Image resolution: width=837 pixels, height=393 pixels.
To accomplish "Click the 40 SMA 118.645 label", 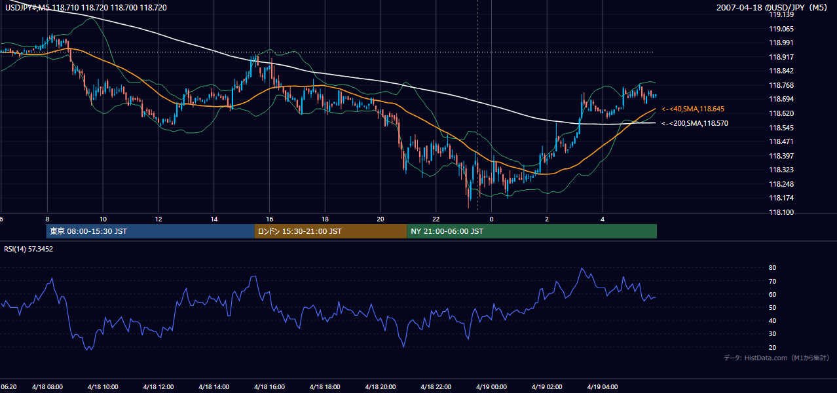I will 693,109.
